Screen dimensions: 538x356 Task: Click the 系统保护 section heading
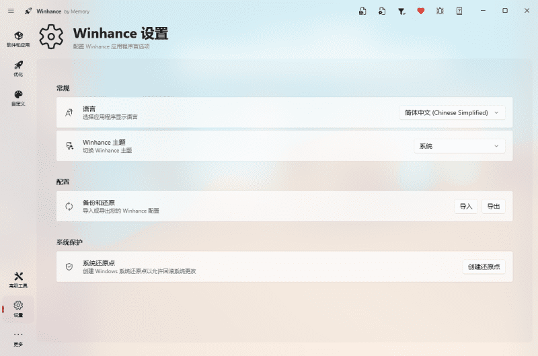69,242
